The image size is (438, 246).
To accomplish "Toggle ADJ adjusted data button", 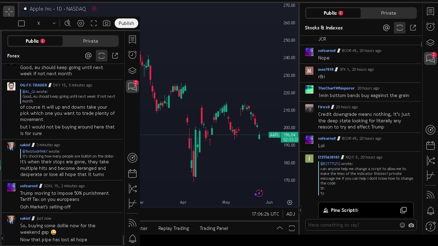I will tap(291, 214).
